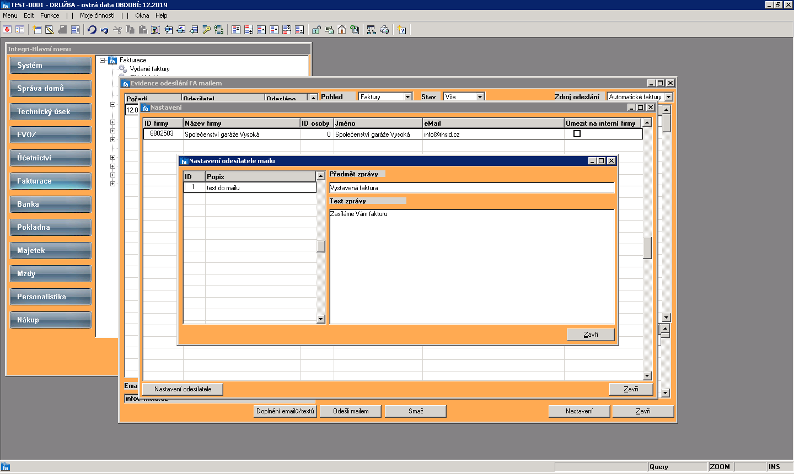Image resolution: width=794 pixels, height=474 pixels.
Task: Open the Edit menu
Action: point(29,15)
